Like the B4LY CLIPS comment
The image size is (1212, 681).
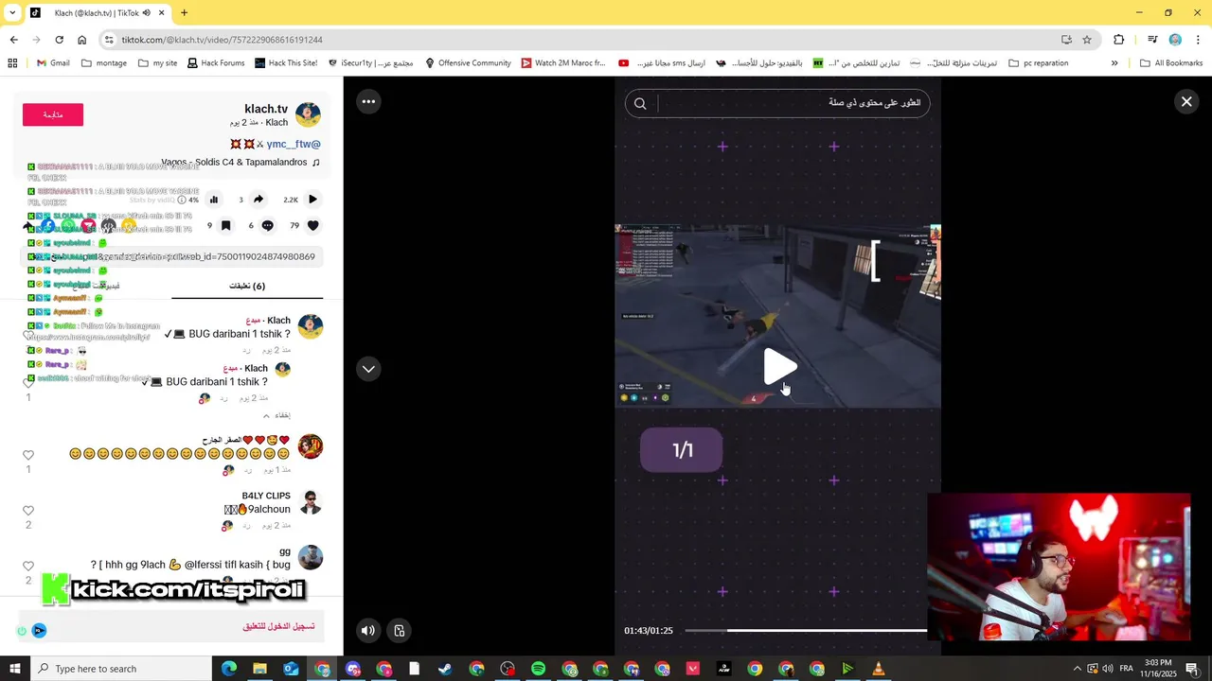pyautogui.click(x=28, y=511)
